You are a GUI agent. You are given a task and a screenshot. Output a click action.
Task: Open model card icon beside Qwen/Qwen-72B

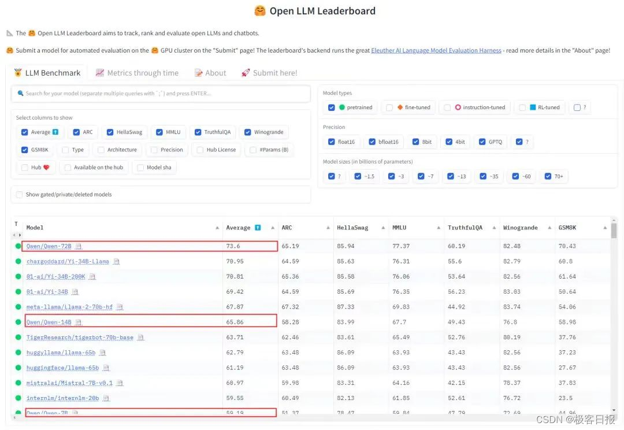click(79, 246)
